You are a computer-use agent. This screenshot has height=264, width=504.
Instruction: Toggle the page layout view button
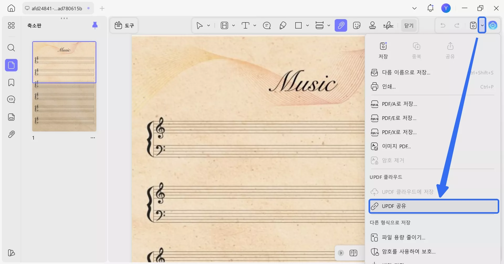353,253
